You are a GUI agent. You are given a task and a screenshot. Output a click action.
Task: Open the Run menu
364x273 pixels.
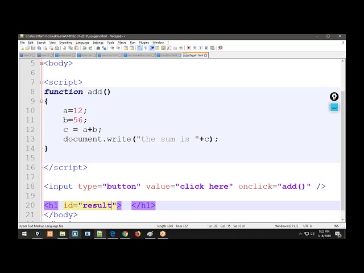tap(133, 43)
